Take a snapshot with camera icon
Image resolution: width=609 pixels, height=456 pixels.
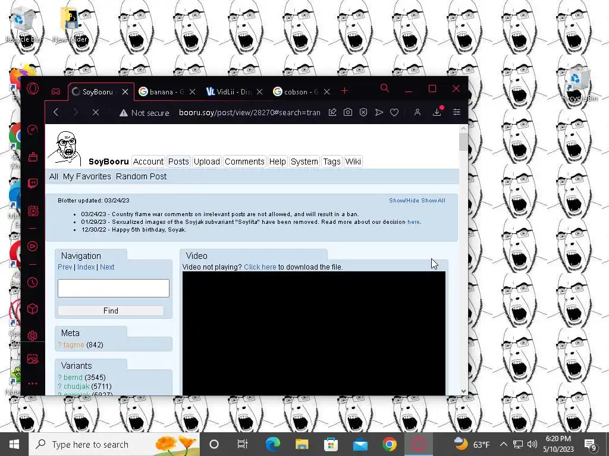(x=347, y=112)
